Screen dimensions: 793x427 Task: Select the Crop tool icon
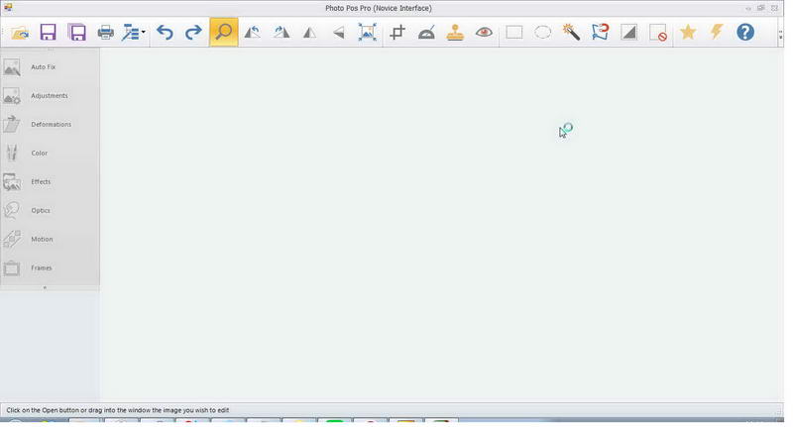point(397,33)
